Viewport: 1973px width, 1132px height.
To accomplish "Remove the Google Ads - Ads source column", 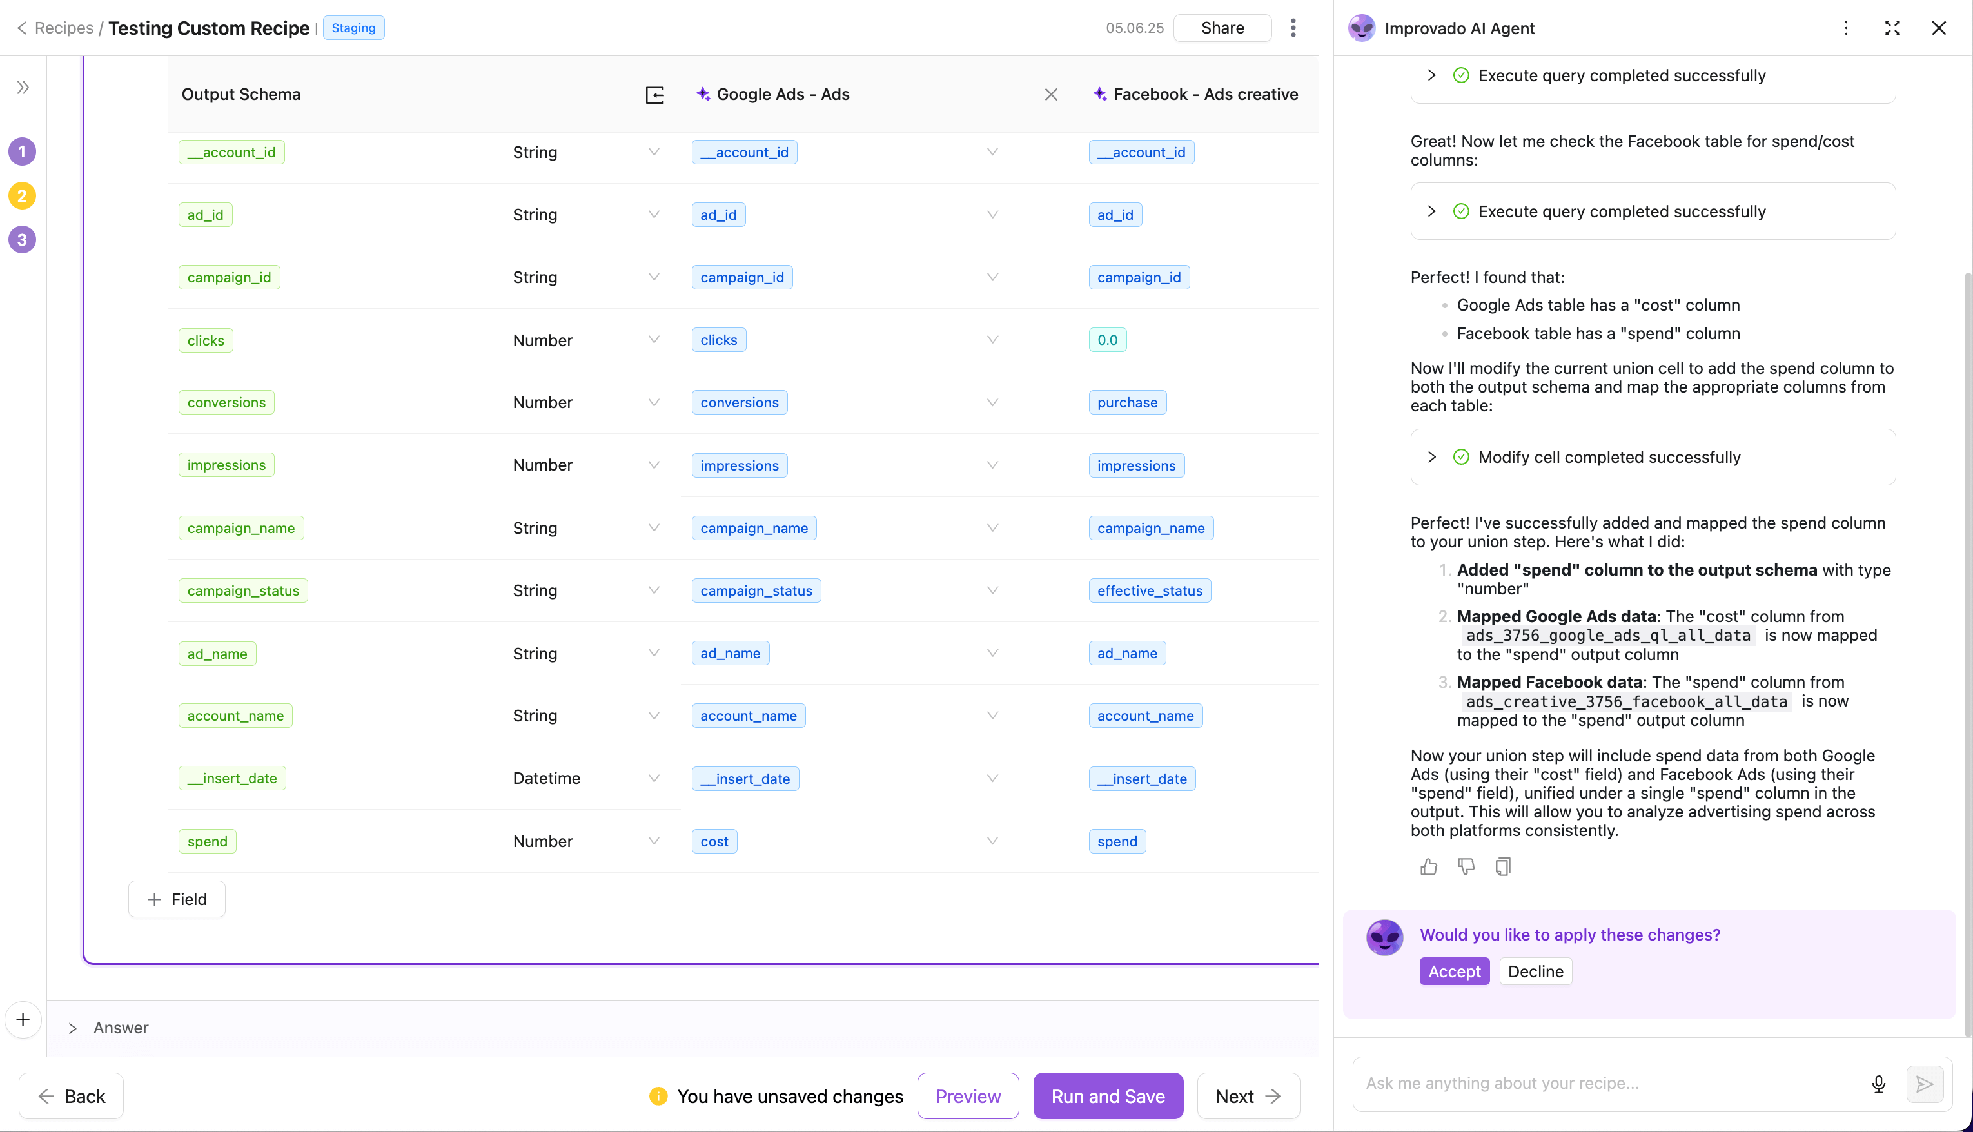I will 1050,95.
